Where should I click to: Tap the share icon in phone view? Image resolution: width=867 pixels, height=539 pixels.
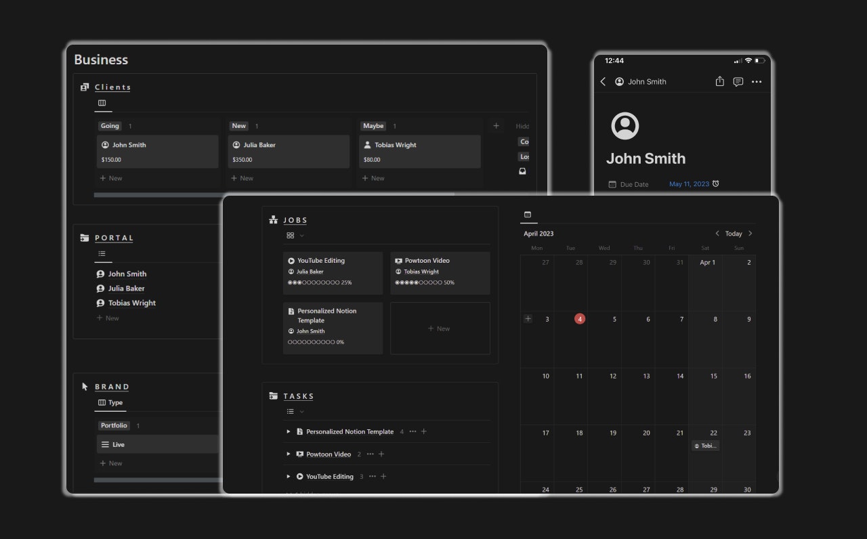(719, 81)
